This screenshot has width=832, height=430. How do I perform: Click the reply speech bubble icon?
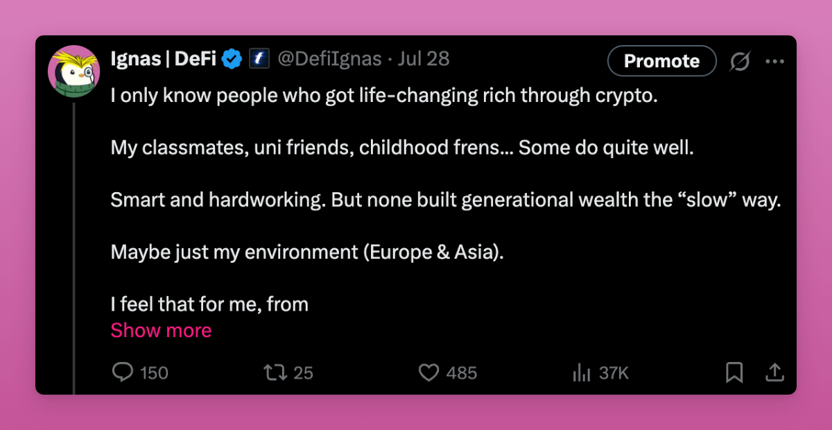point(123,372)
